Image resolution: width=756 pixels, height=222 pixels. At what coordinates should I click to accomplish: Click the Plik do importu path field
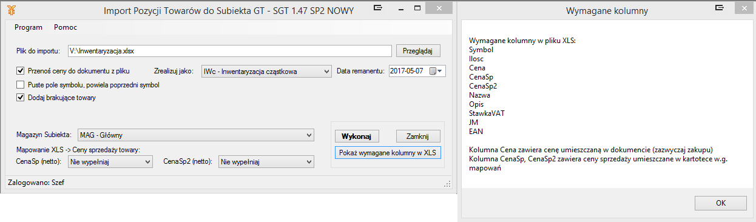tap(230, 51)
